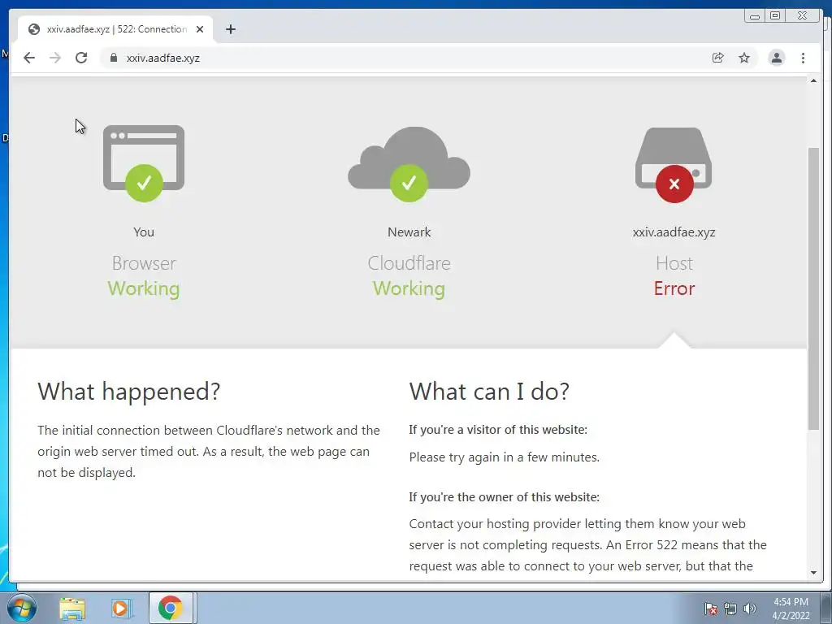
Task: View site info via the padlock icon
Action: (x=113, y=58)
